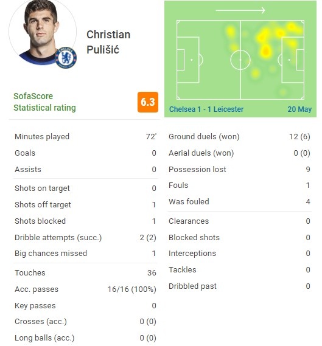Click Christian Pulišić's profile photo
The height and width of the screenshot is (346, 322).
pos(43,33)
